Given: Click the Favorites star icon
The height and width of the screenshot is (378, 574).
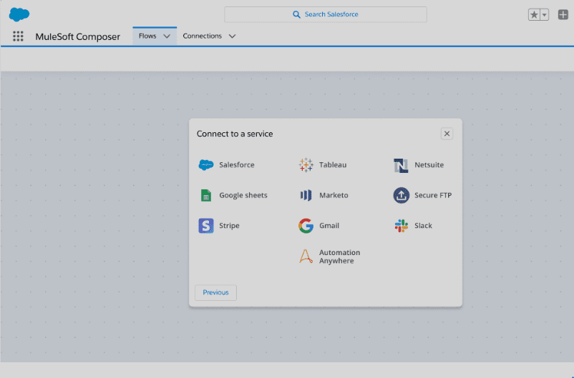Looking at the screenshot, I should pyautogui.click(x=534, y=14).
